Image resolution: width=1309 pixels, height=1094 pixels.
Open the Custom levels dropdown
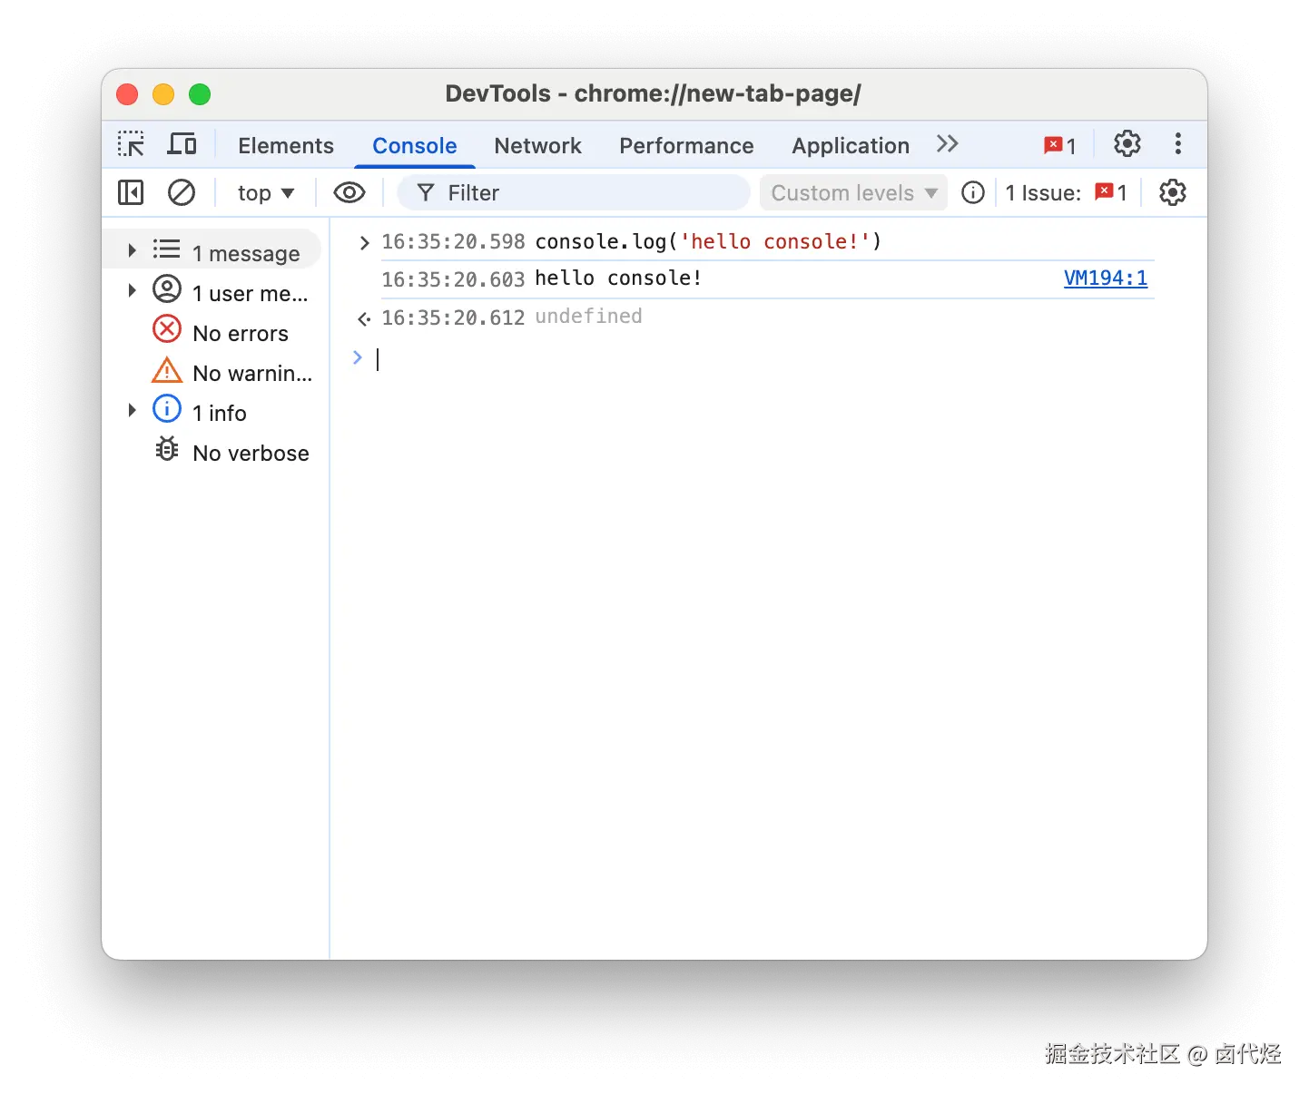point(853,193)
